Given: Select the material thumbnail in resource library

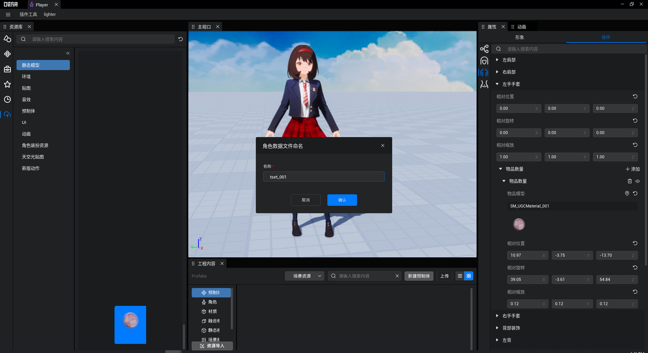Looking at the screenshot, I should [x=130, y=325].
